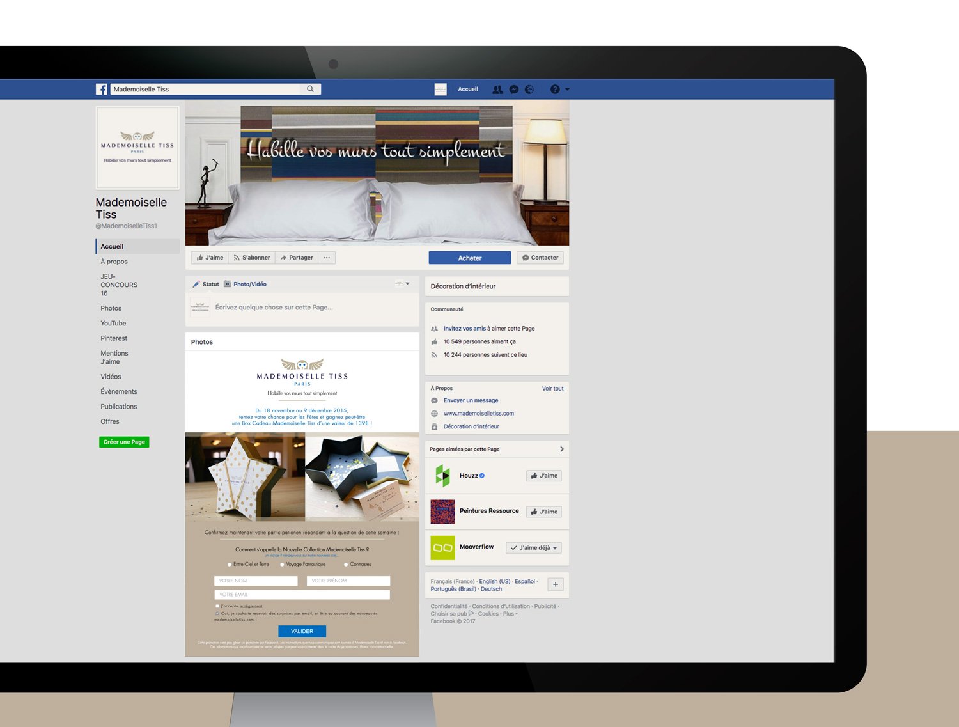The image size is (959, 727).
Task: Open YouTube tab in sidebar
Action: [113, 324]
